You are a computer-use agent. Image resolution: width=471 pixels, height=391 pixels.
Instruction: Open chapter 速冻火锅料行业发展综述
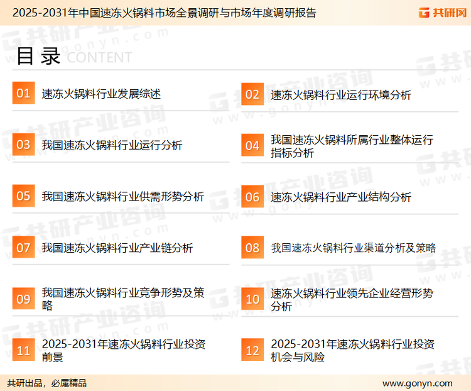click(x=101, y=94)
